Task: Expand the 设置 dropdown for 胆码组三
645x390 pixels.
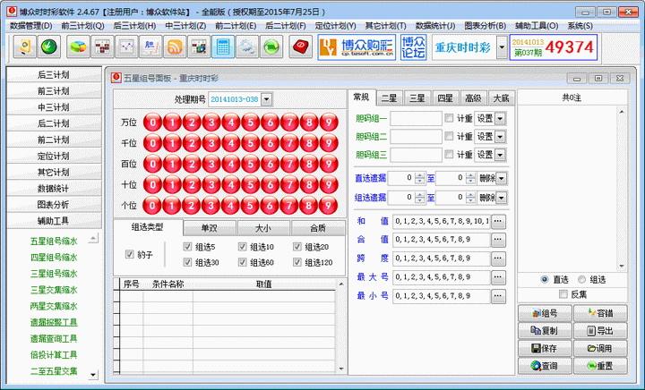Action: [x=500, y=155]
